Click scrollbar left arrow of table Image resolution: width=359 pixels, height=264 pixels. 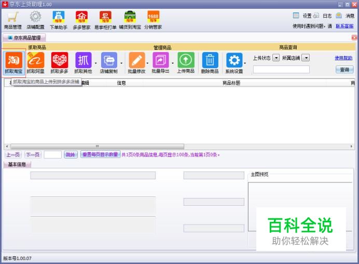point(7,147)
